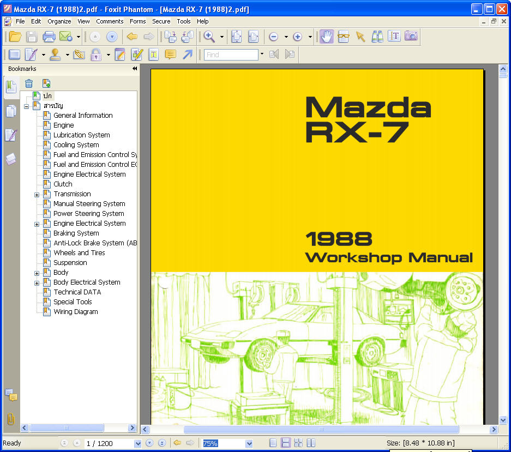Open the Help menu

click(202, 21)
